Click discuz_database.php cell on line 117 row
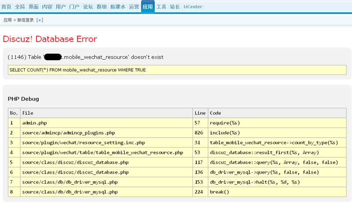Screen dimensions: 352x204 [106, 163]
